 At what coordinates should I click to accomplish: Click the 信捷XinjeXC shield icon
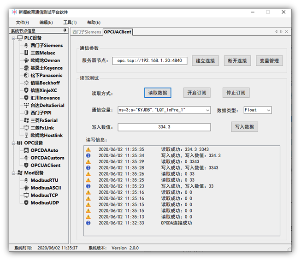[x=26, y=90]
